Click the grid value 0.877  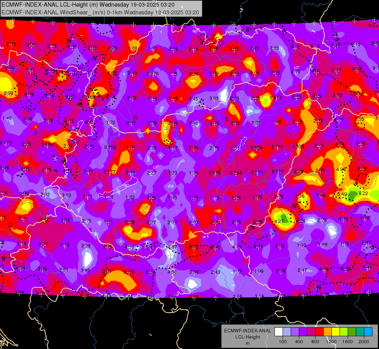[109, 172]
